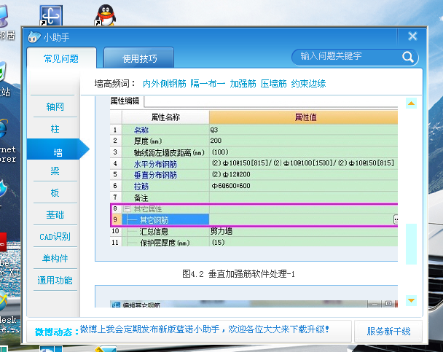This screenshot has height=352, width=443.
Task: Switch to the 使用技巧 tab
Action: [x=139, y=58]
